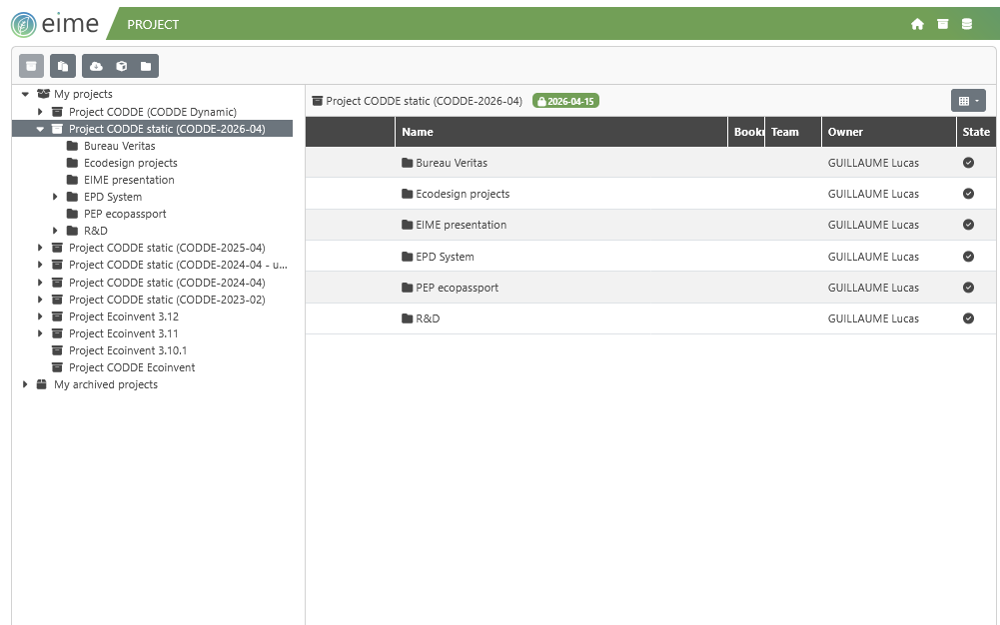Click state check icon for Bureau Veritas
The width and height of the screenshot is (1000, 625).
pos(968,163)
